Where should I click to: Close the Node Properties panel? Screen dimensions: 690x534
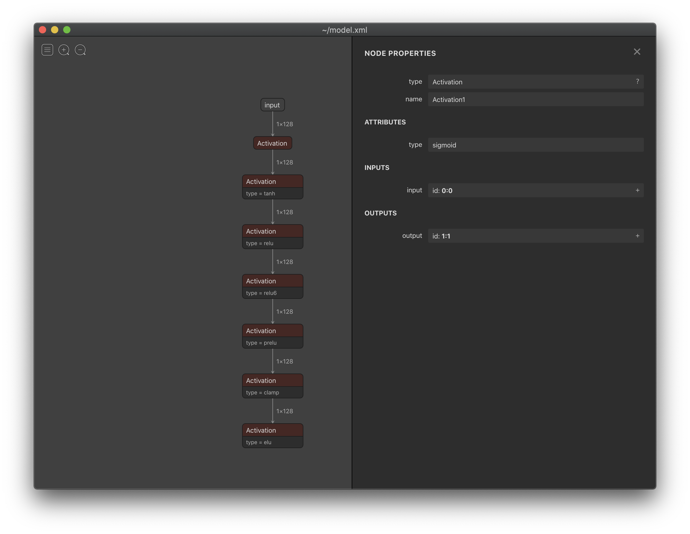point(637,52)
